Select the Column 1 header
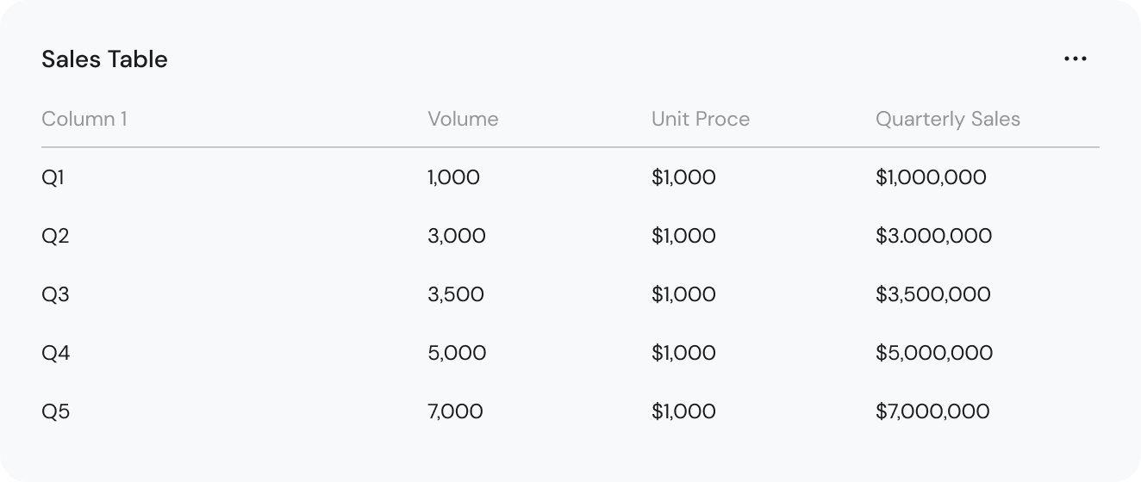The width and height of the screenshot is (1141, 482). click(84, 119)
